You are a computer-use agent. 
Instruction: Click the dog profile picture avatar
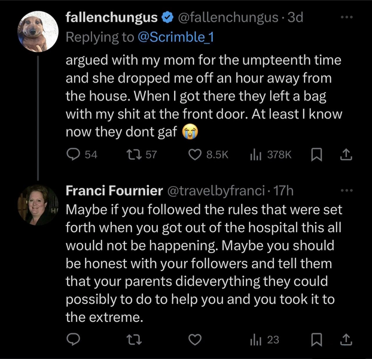[x=38, y=31]
